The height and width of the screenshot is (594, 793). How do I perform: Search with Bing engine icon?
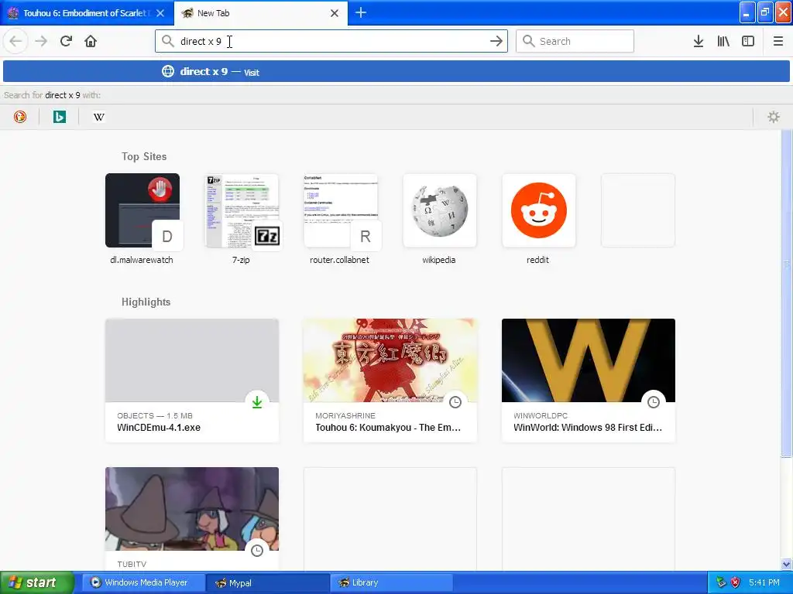59,117
